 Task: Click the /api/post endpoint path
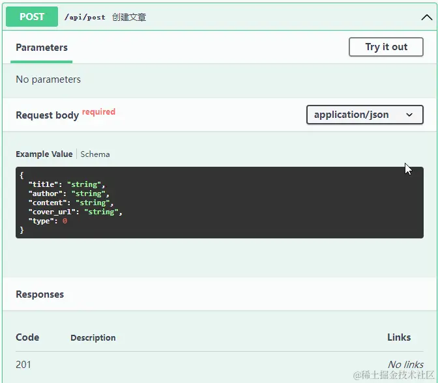(x=85, y=18)
